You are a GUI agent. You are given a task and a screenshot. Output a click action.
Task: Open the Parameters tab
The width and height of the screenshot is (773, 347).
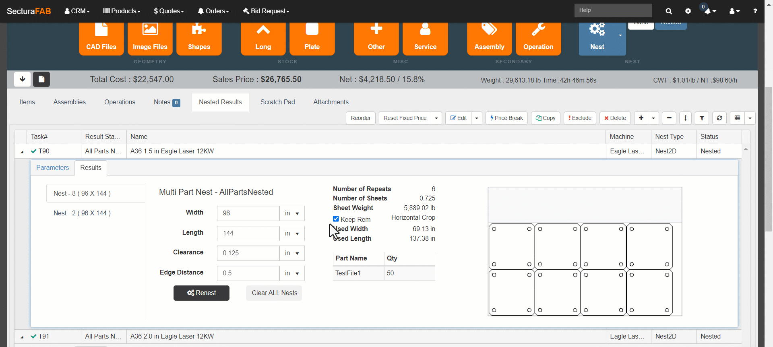coord(52,168)
